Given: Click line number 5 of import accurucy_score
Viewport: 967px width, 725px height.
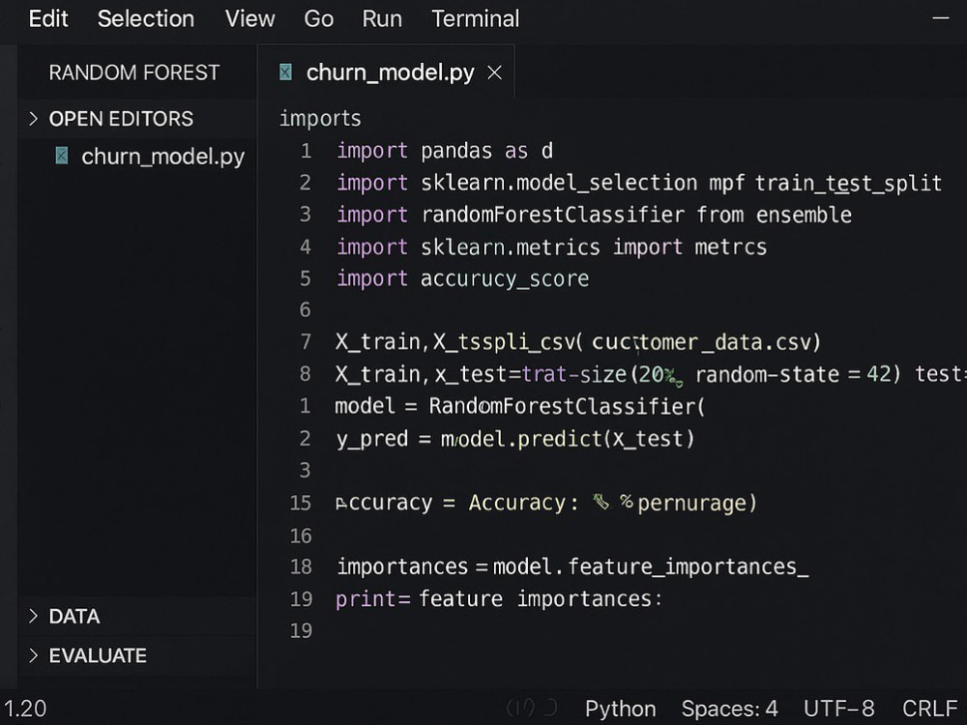Looking at the screenshot, I should tap(306, 278).
